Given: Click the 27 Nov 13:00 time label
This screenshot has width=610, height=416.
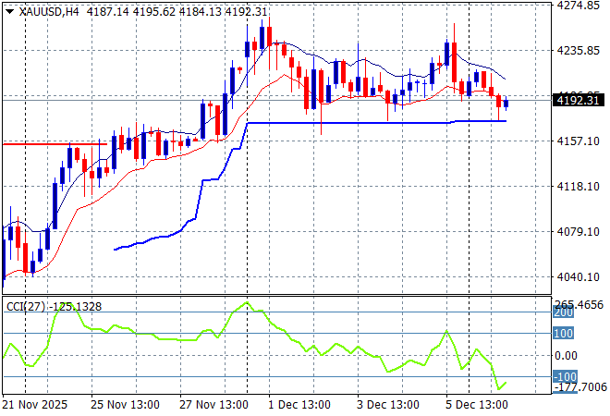Looking at the screenshot, I should [x=213, y=405].
